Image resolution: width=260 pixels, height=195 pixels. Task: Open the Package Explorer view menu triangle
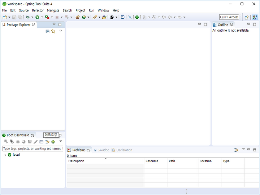coord(61,31)
